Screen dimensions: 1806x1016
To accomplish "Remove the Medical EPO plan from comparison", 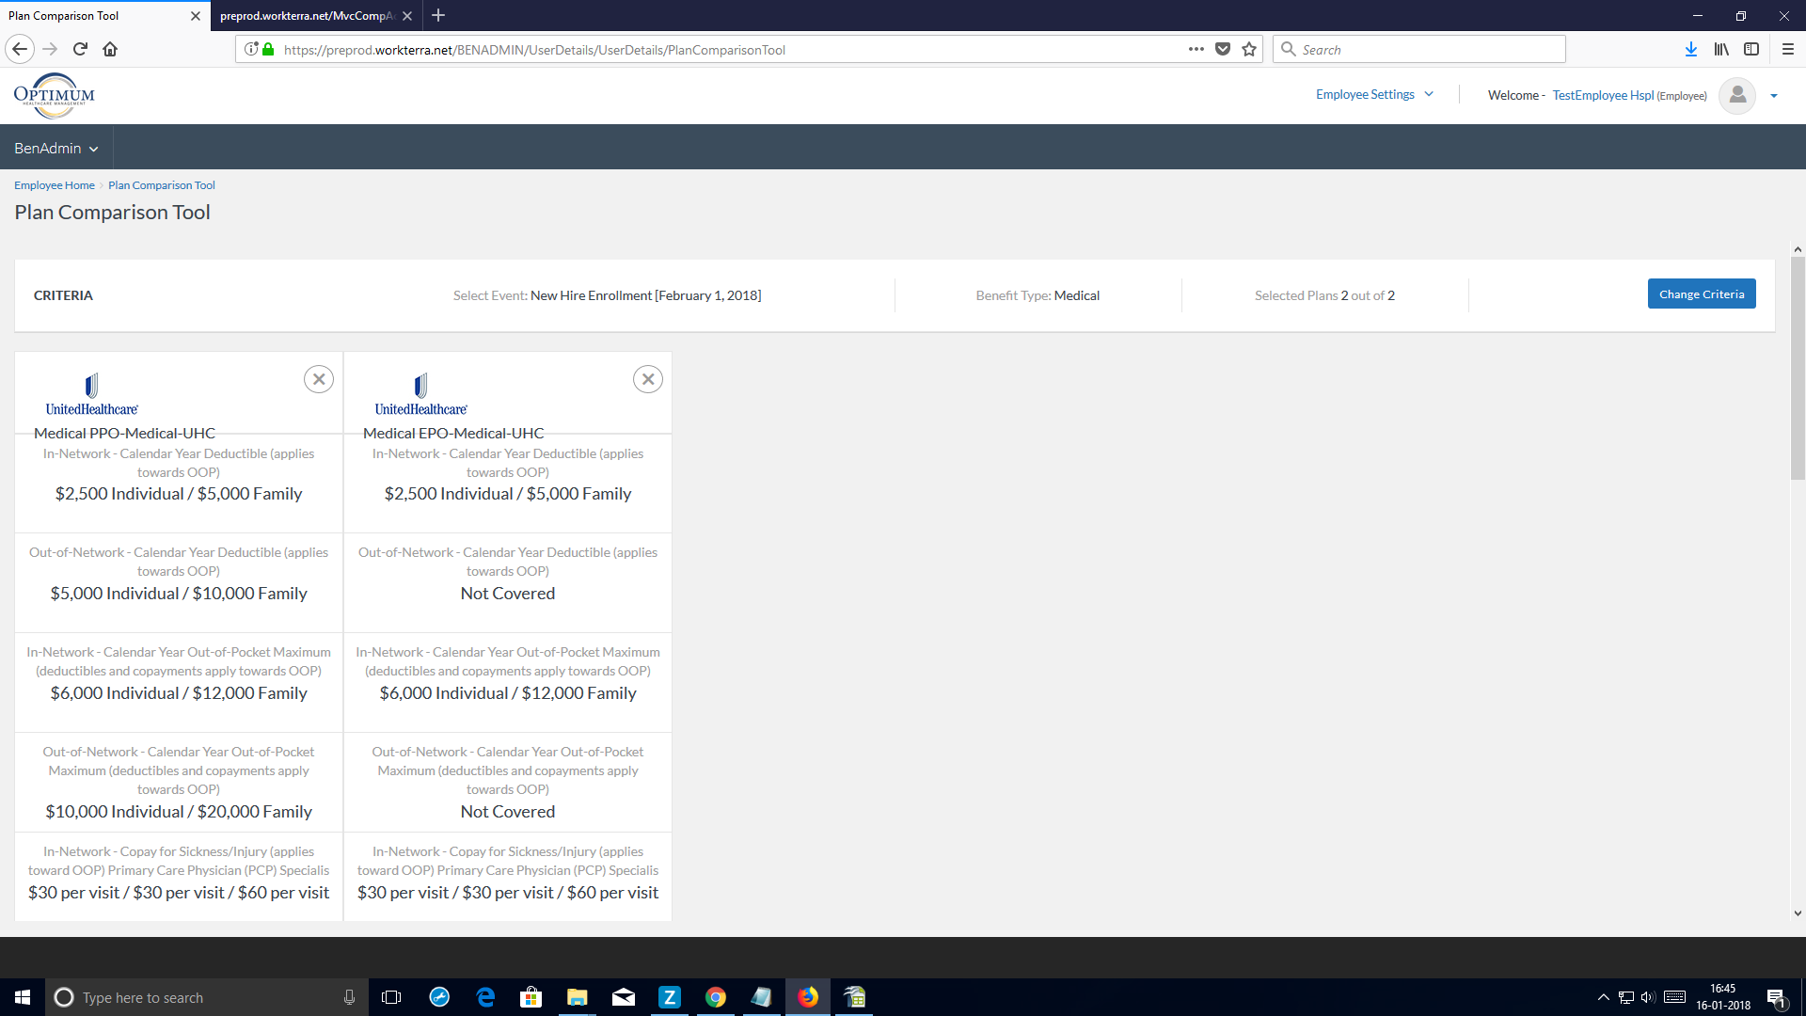I will [647, 379].
